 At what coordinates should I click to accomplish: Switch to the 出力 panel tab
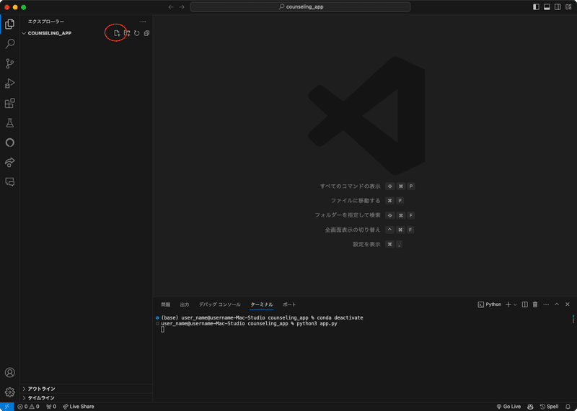click(185, 304)
